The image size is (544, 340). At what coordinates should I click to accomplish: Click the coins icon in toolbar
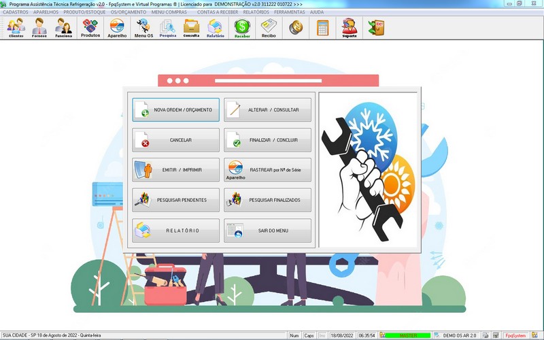[296, 27]
